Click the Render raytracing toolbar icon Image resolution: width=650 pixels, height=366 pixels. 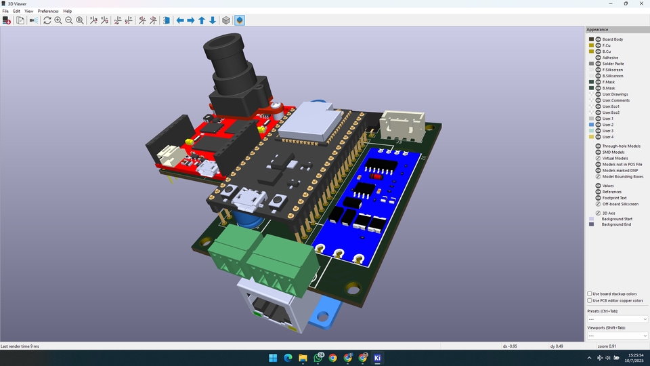34,20
